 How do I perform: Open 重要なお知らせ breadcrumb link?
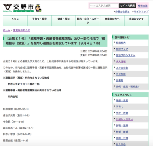coord(22,30)
